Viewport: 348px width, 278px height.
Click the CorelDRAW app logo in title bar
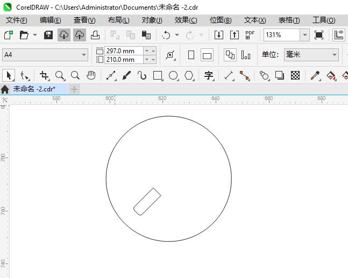pyautogui.click(x=8, y=8)
